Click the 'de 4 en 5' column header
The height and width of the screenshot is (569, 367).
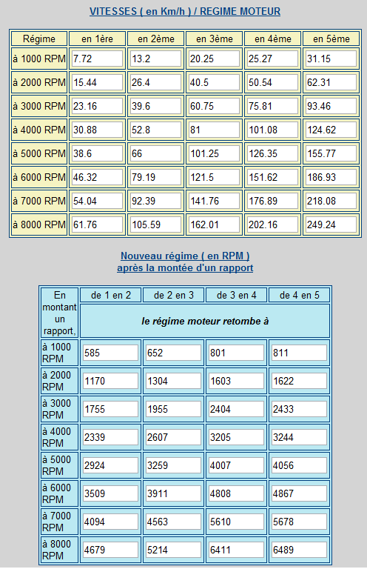[299, 295]
